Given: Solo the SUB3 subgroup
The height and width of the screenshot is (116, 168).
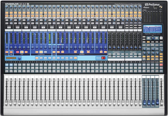Looking at the screenshot, I should click(153, 68).
